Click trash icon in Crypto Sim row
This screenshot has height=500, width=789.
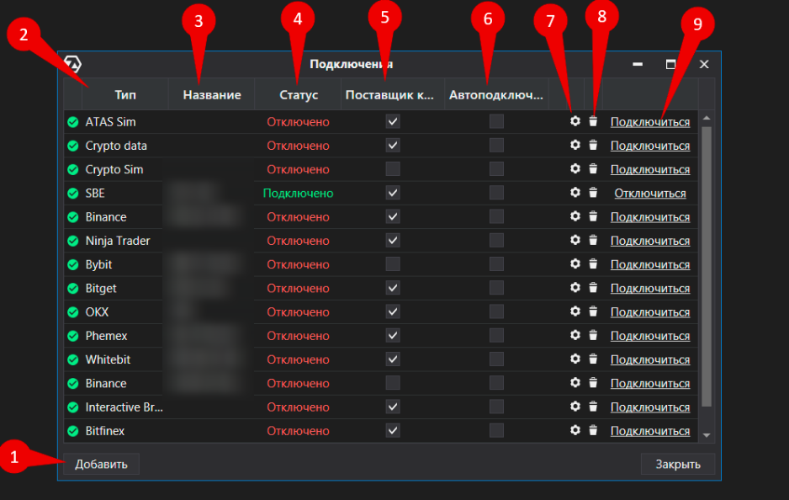click(593, 168)
